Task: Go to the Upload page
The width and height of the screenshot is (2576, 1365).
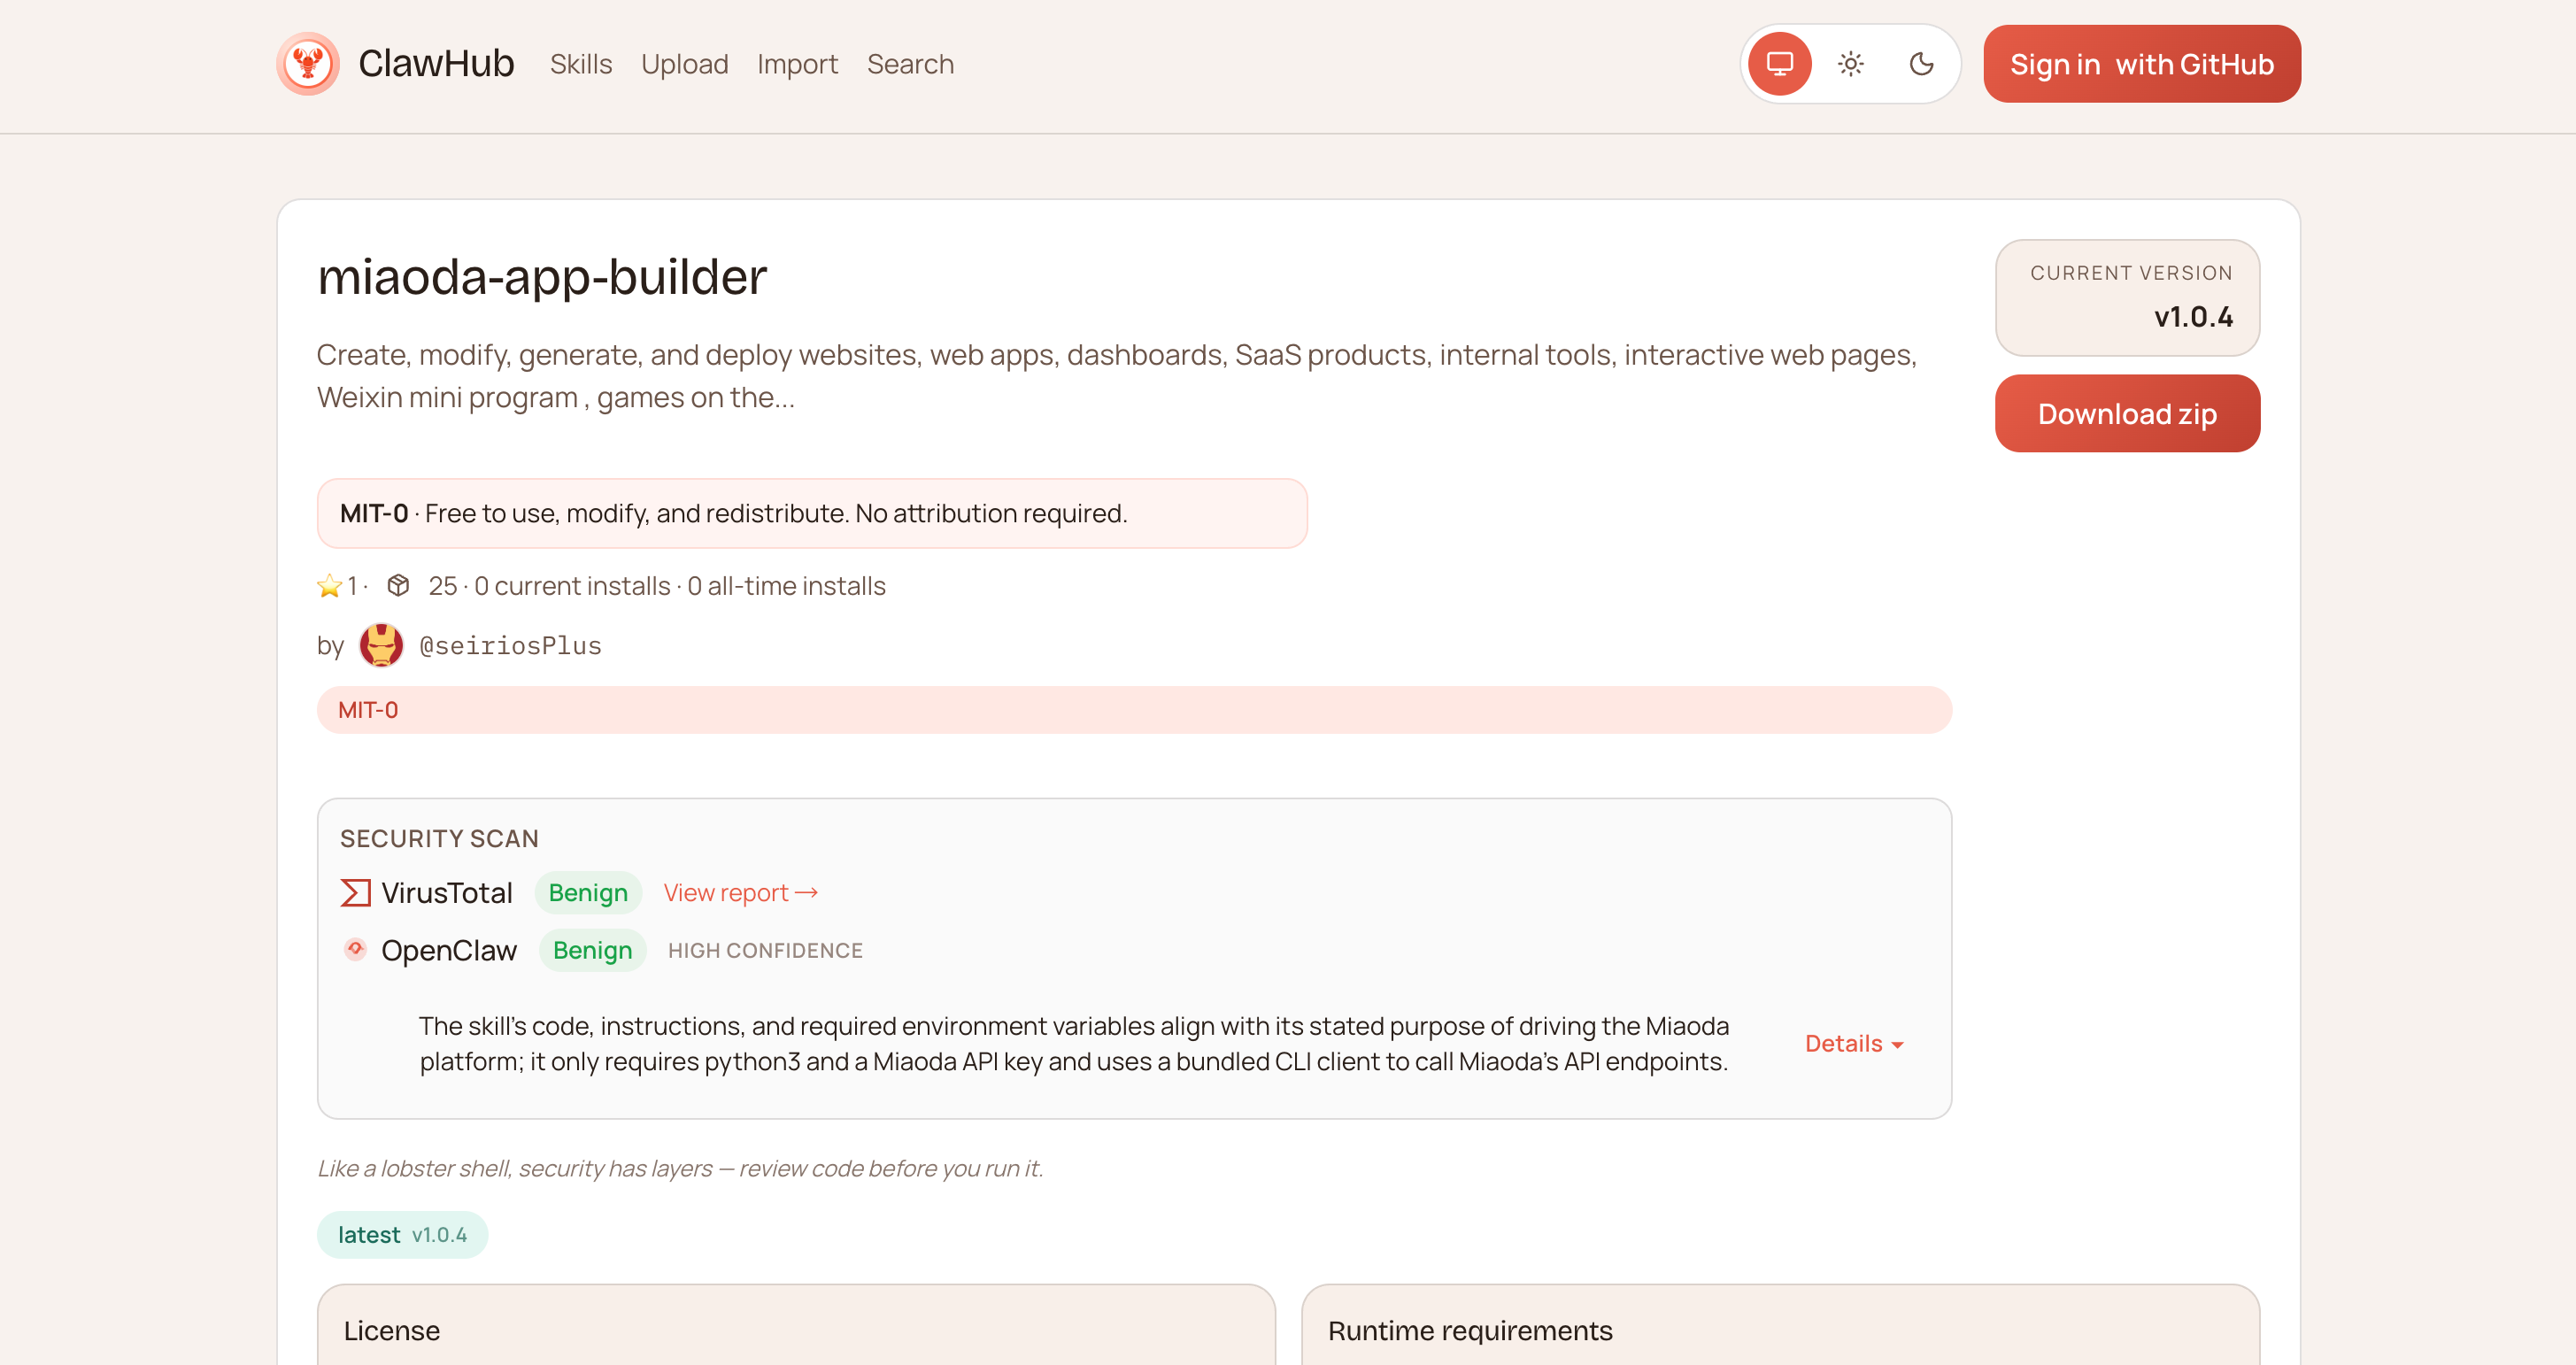Action: pos(684,64)
